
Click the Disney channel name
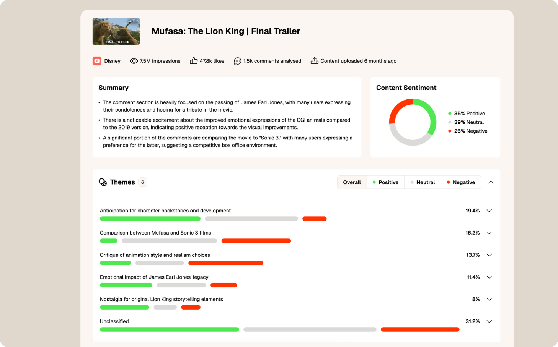[112, 61]
